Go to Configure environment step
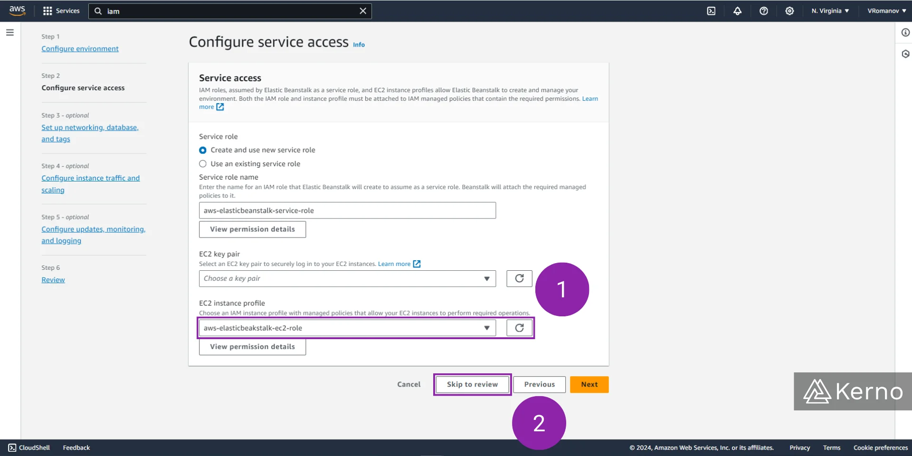This screenshot has height=456, width=912. click(x=80, y=48)
